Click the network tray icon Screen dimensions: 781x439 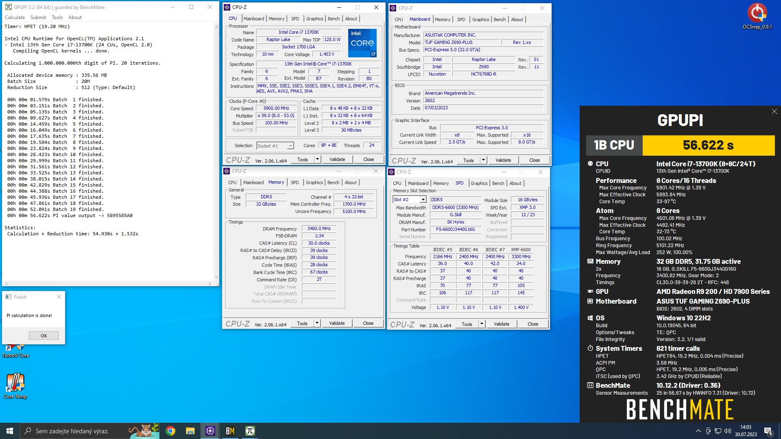718,431
